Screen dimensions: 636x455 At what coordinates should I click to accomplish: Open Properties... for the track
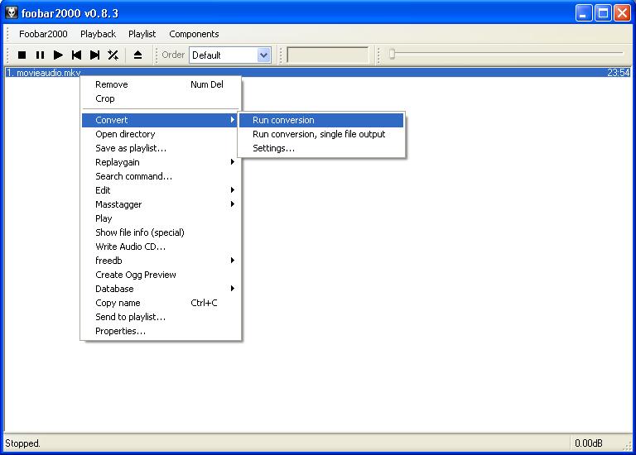(x=161, y=331)
